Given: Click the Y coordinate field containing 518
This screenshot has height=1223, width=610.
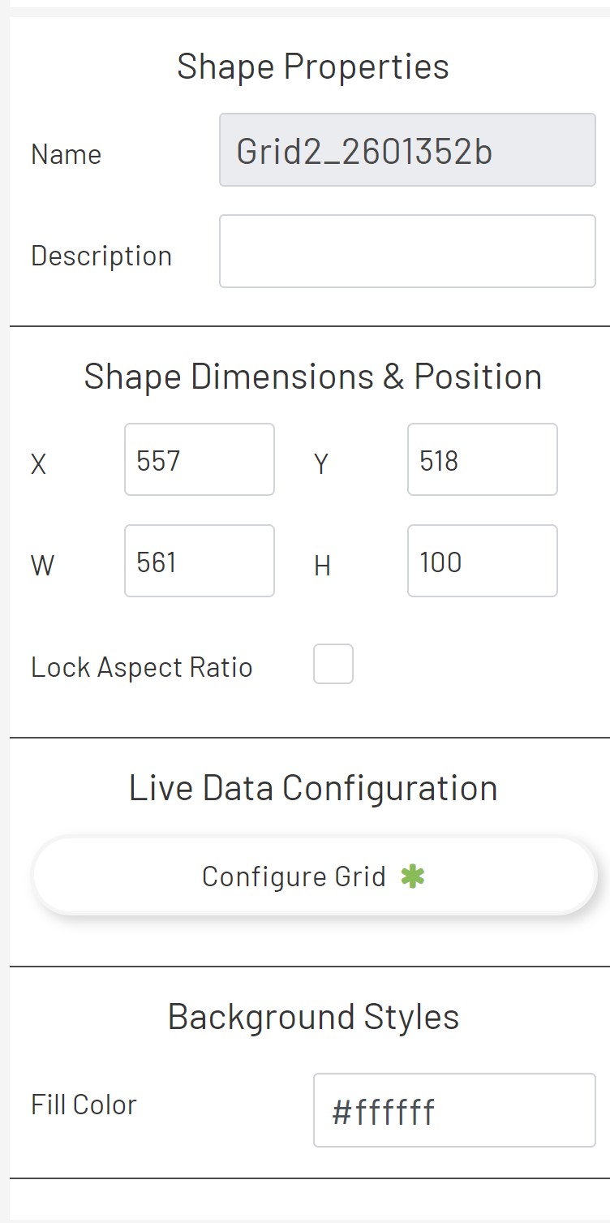Looking at the screenshot, I should pyautogui.click(x=481, y=459).
